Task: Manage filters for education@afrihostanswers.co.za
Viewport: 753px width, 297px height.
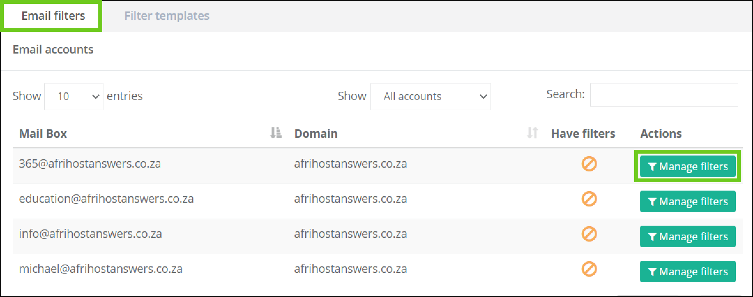Action: click(688, 201)
